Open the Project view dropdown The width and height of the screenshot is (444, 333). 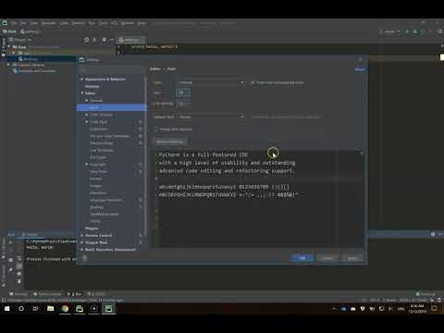(20, 40)
